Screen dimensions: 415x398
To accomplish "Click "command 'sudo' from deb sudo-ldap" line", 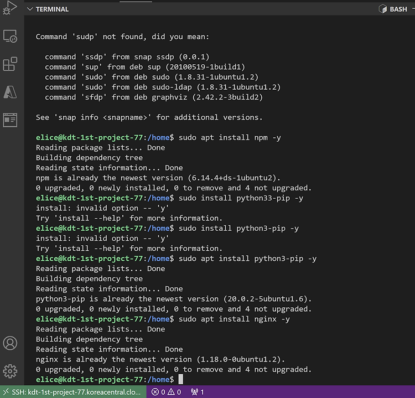I will (163, 87).
